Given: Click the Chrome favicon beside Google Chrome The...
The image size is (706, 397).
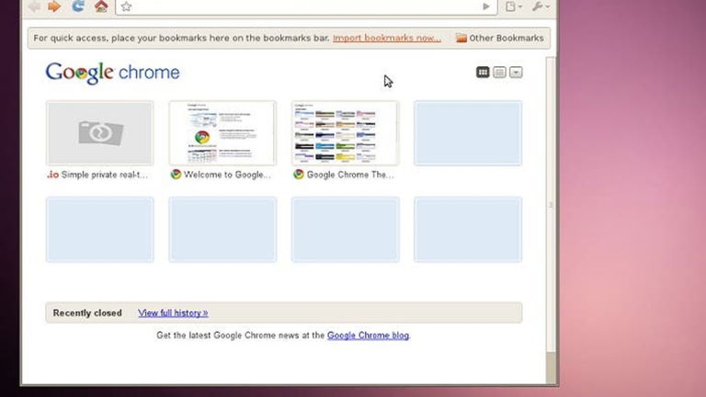Looking at the screenshot, I should (x=299, y=175).
